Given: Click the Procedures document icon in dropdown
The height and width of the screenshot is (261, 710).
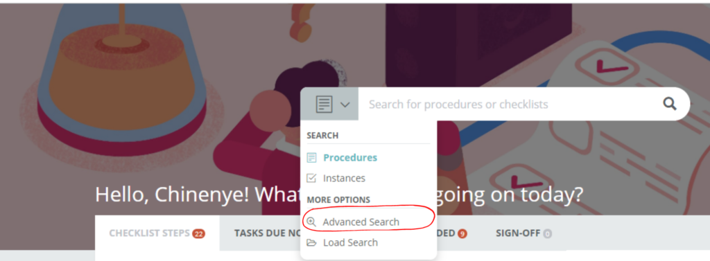Looking at the screenshot, I should click(311, 157).
